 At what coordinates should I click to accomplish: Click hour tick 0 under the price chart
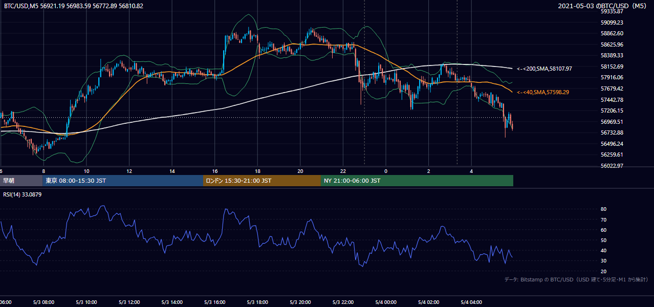click(x=385, y=171)
